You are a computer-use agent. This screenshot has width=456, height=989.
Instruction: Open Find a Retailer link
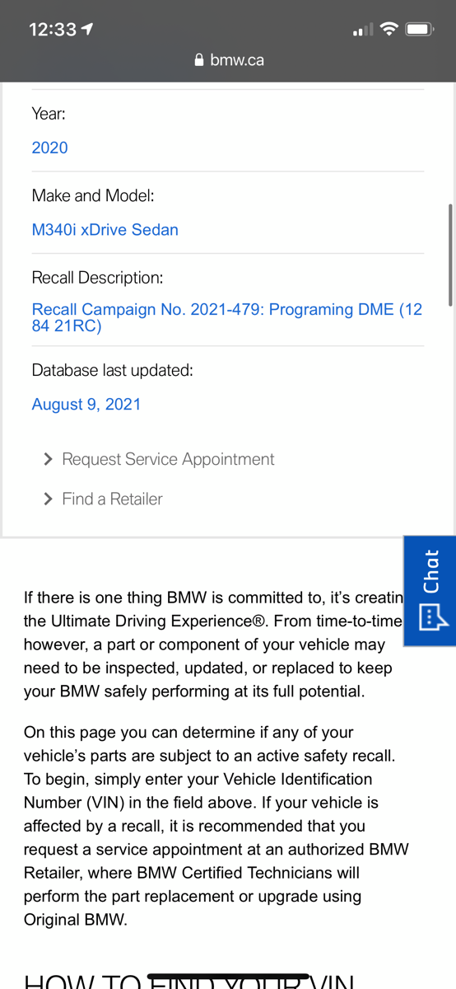point(112,499)
